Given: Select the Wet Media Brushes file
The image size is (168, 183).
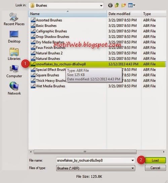Looking at the screenshot, I should (x=50, y=86).
